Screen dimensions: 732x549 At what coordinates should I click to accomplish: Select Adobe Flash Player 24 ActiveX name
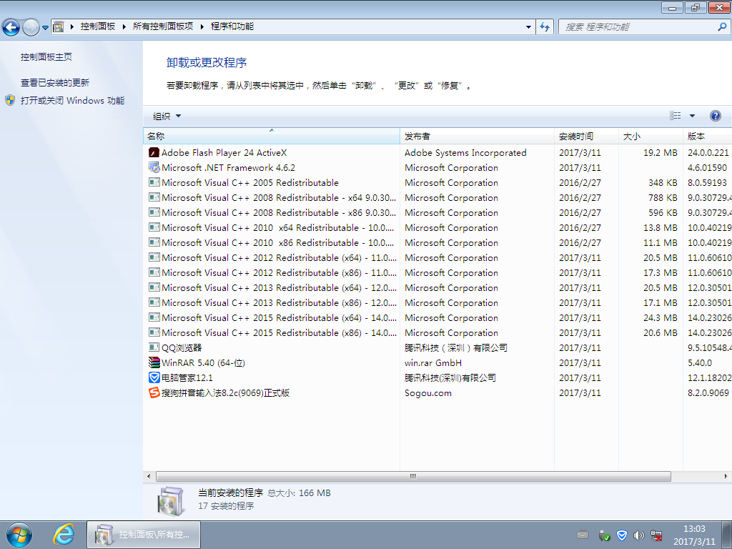click(x=224, y=153)
